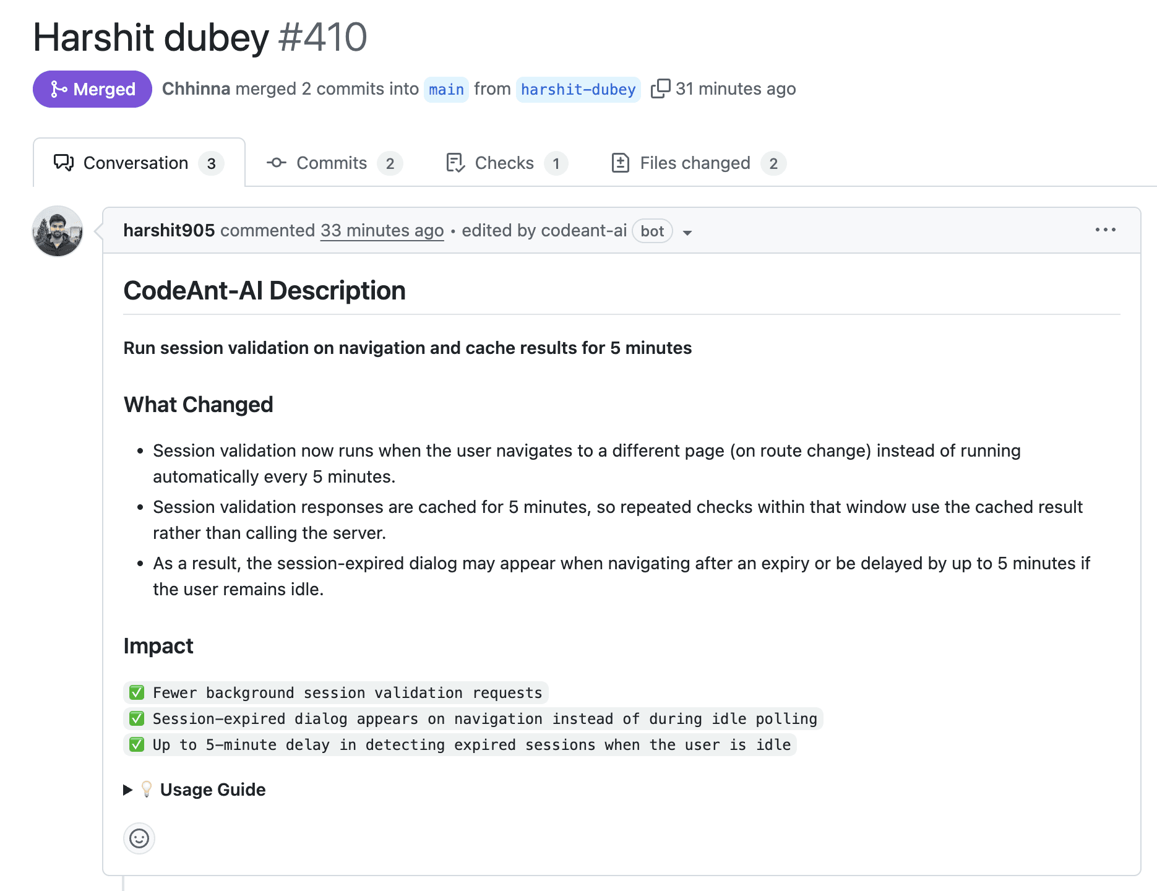
Task: Click the 'edited by codeant-ai' text
Action: tap(544, 230)
